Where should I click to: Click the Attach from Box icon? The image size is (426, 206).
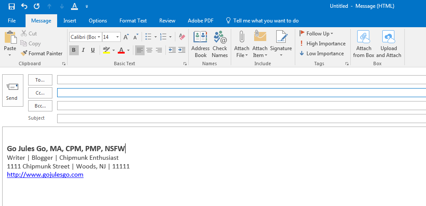pyautogui.click(x=364, y=44)
